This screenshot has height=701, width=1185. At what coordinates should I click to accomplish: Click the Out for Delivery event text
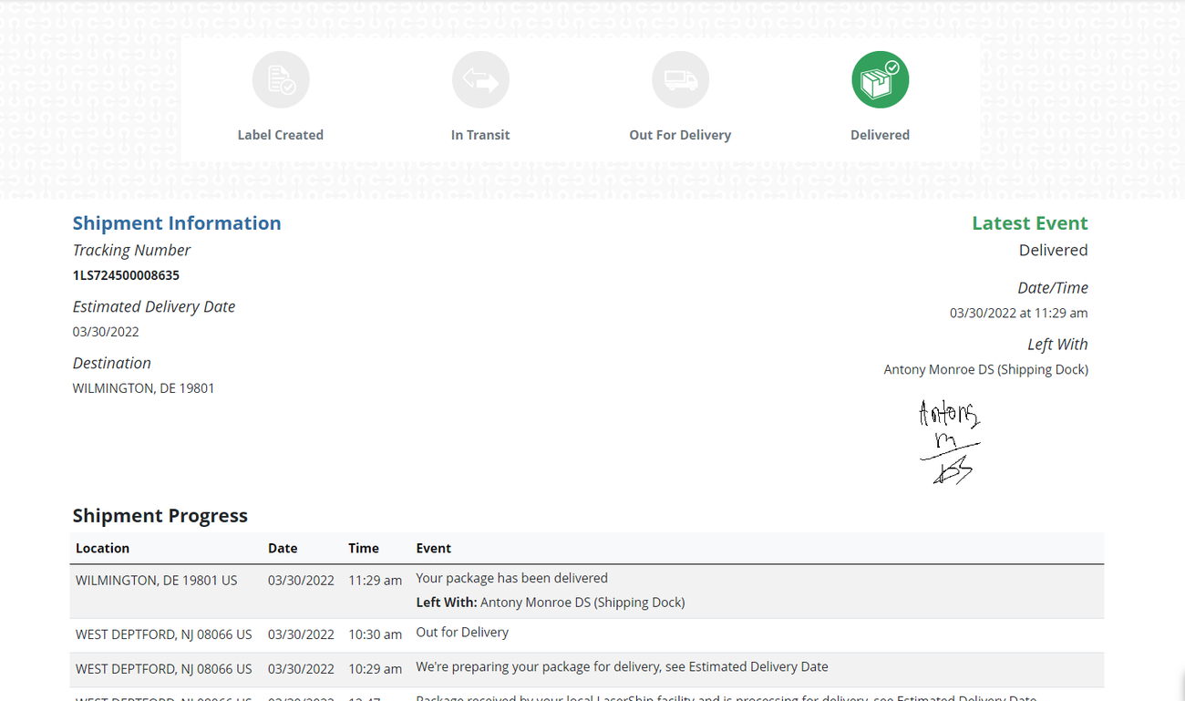(462, 633)
